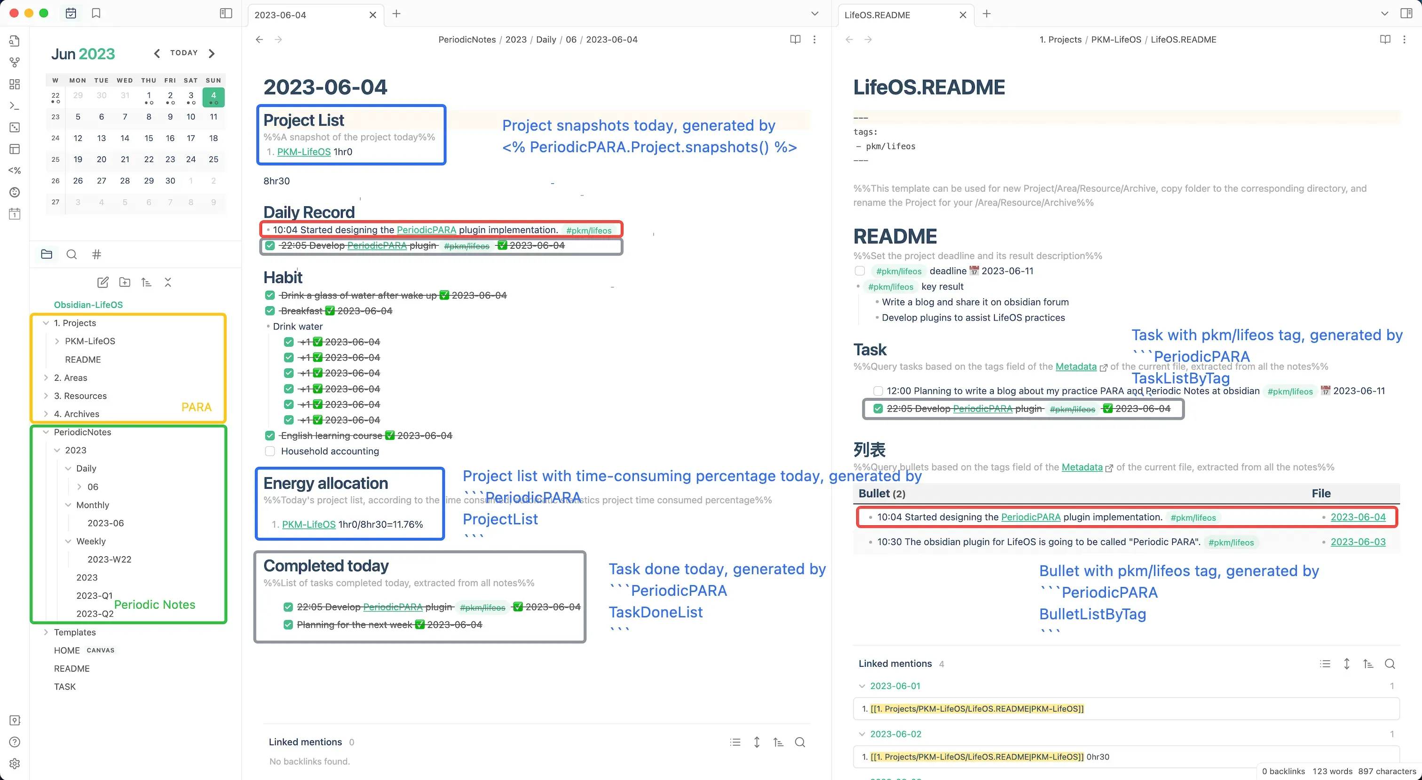The width and height of the screenshot is (1422, 780).
Task: Open the graph view ribbon icon
Action: click(15, 62)
